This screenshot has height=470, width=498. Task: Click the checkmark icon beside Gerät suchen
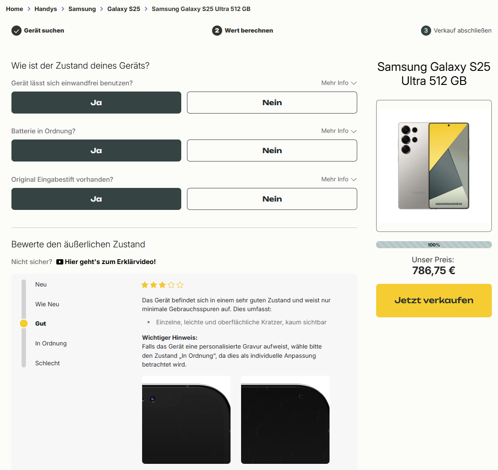[16, 30]
